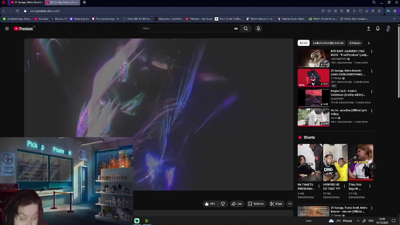
Task: Select 'Ladannut Sunday Scaries' chip
Action: click(x=328, y=43)
